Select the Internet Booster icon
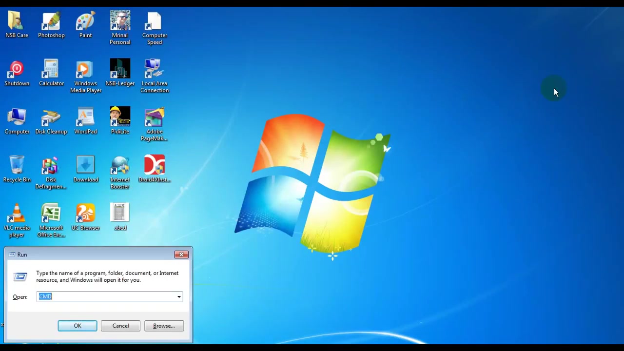 pyautogui.click(x=120, y=173)
